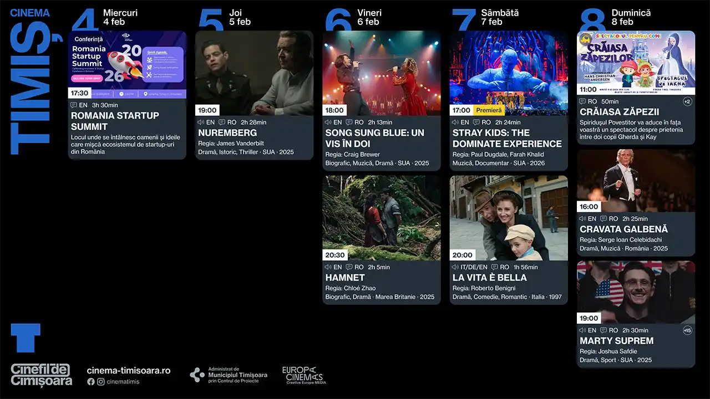Click the 16:00 showtime on Cravata Galbenă
The image size is (710, 399).
click(589, 207)
